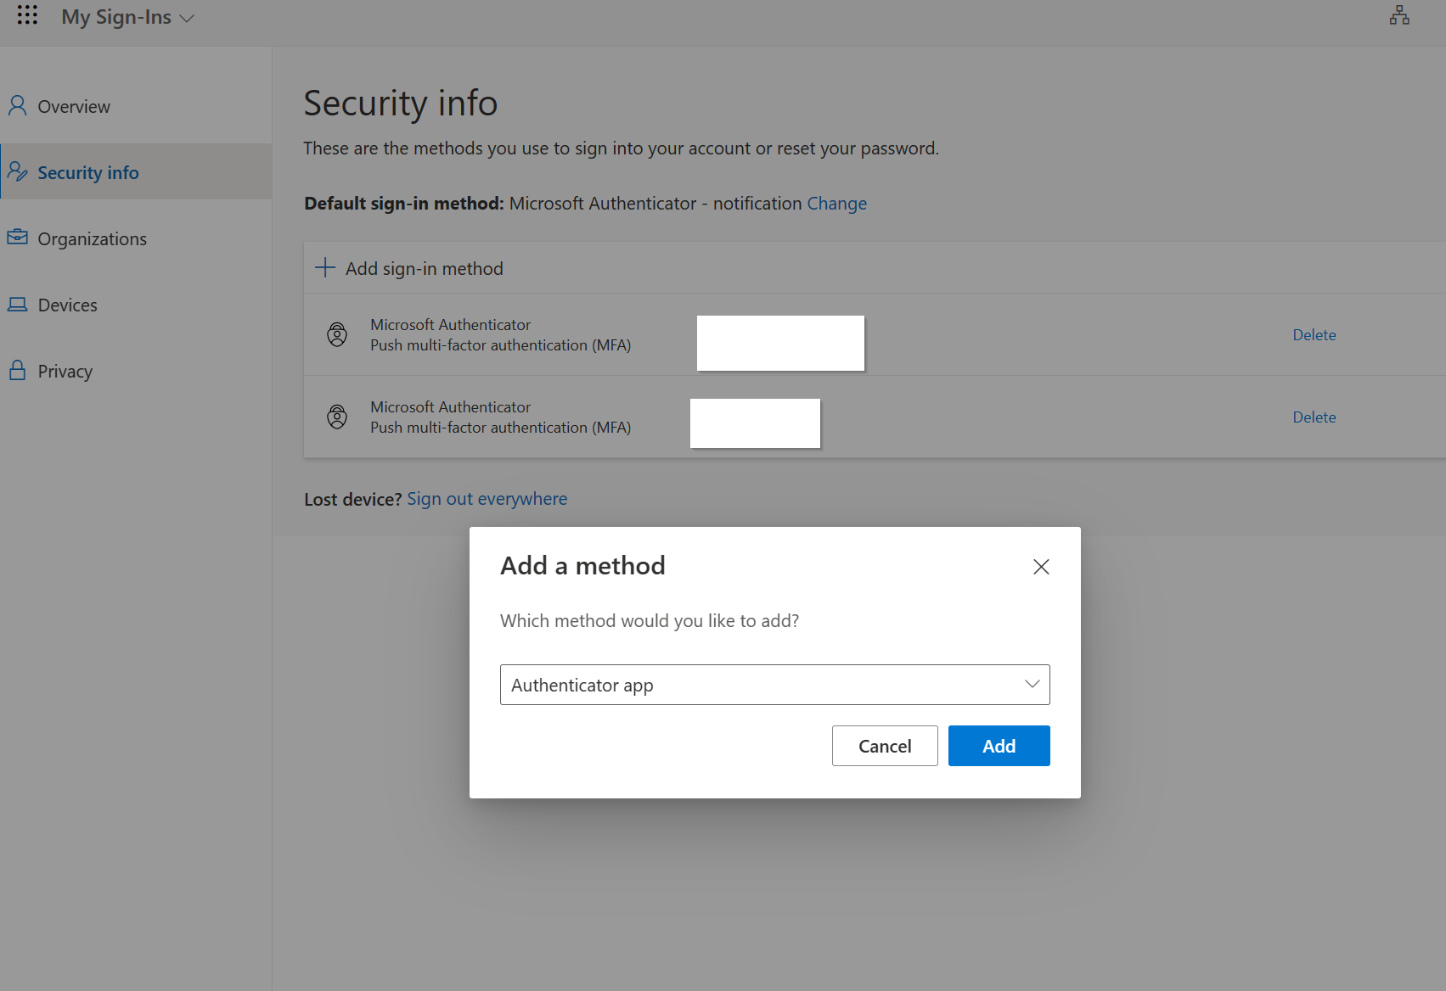
Task: Click the Privacy lock icon
Action: (17, 371)
